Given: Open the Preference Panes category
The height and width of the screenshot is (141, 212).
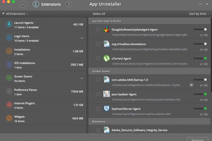Looking at the screenshot, I should (x=43, y=91).
